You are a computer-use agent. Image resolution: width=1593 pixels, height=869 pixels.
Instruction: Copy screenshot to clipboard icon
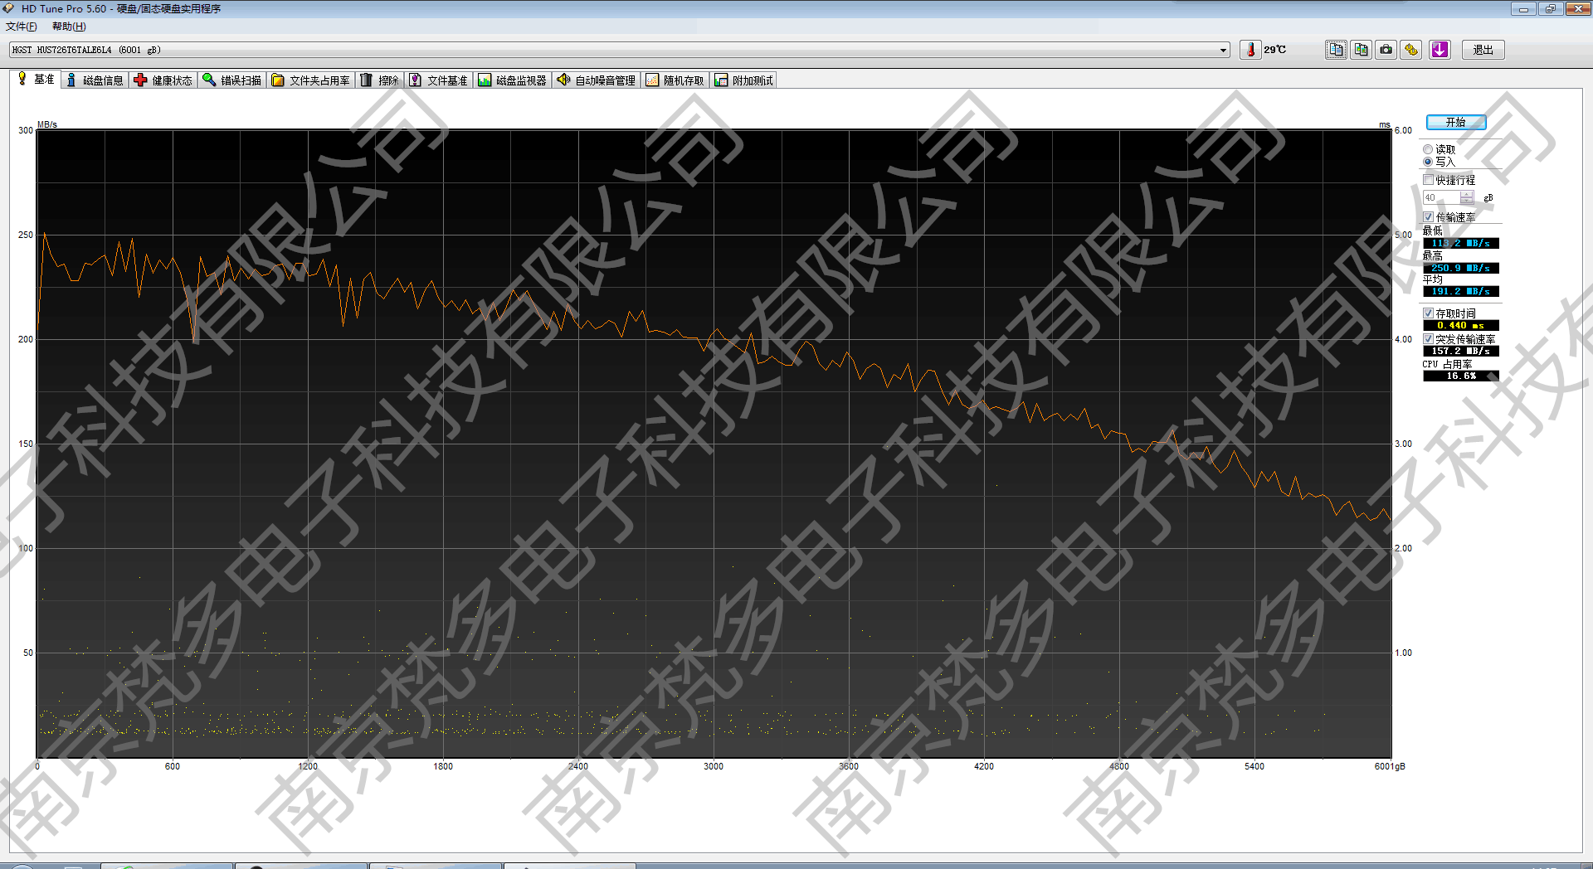tap(1361, 50)
